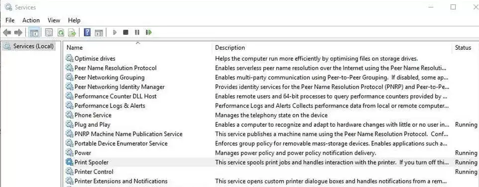The height and width of the screenshot is (187, 479).
Task: Click the Export List toolbar icon
Action: pyautogui.click(x=72, y=32)
